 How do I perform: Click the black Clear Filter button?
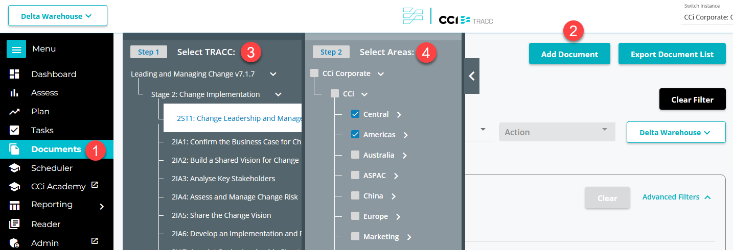coord(692,99)
